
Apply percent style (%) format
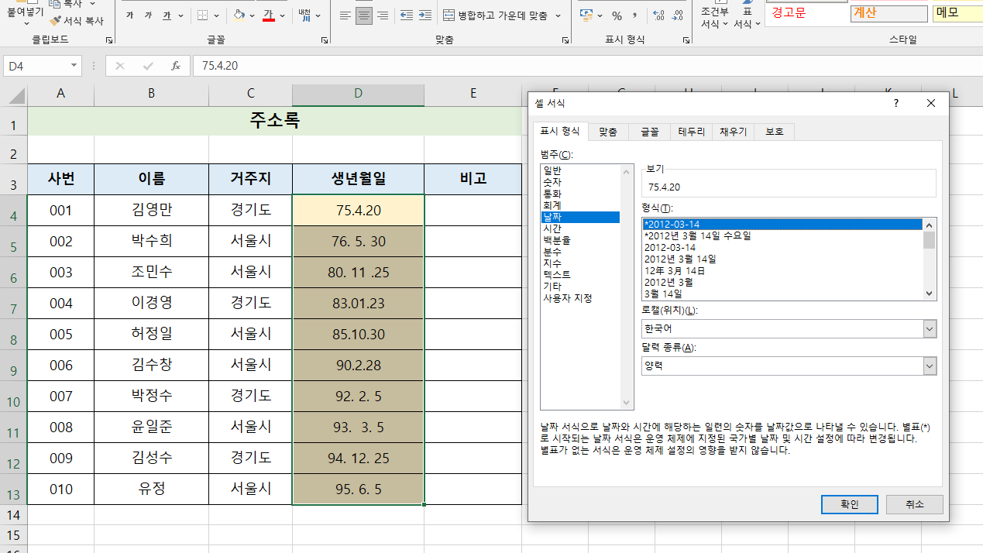(x=617, y=15)
